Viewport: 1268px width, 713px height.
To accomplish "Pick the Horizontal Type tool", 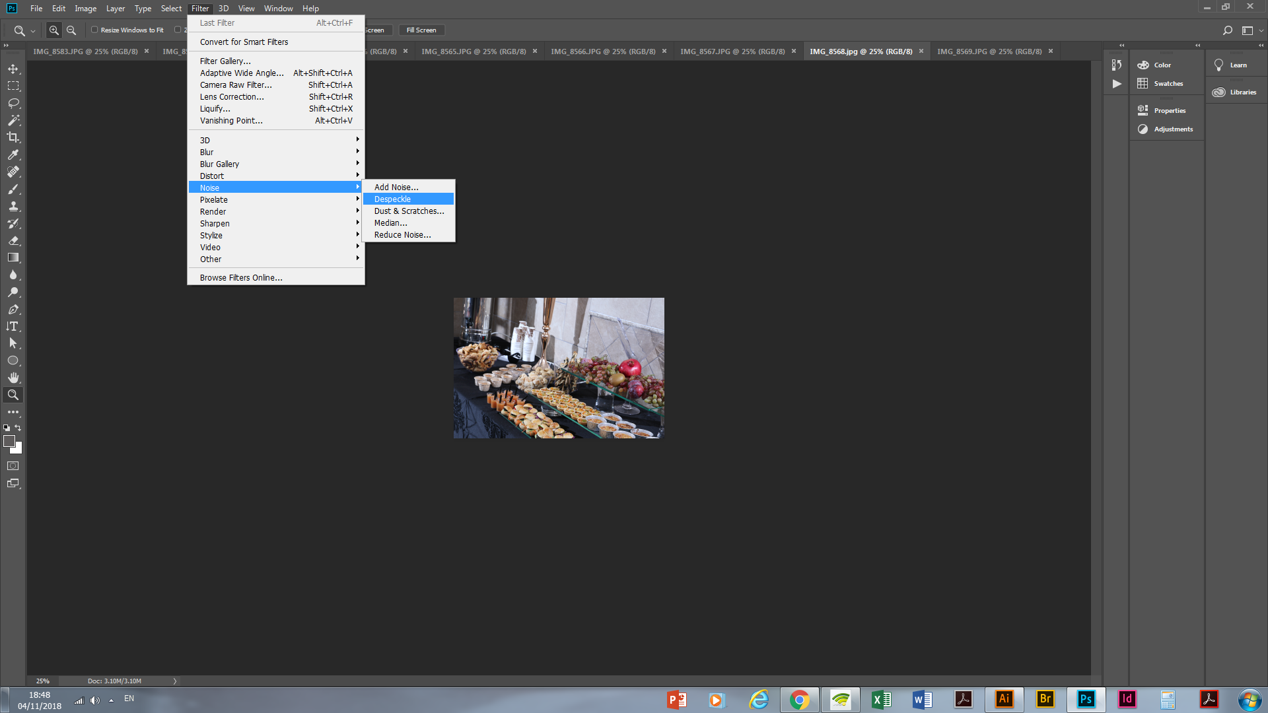I will click(13, 326).
